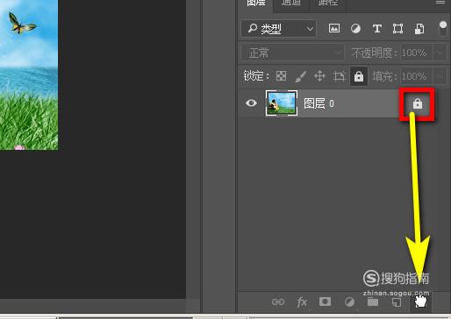This screenshot has height=319, width=451.
Task: Filter for type layers T icon
Action: point(377,29)
